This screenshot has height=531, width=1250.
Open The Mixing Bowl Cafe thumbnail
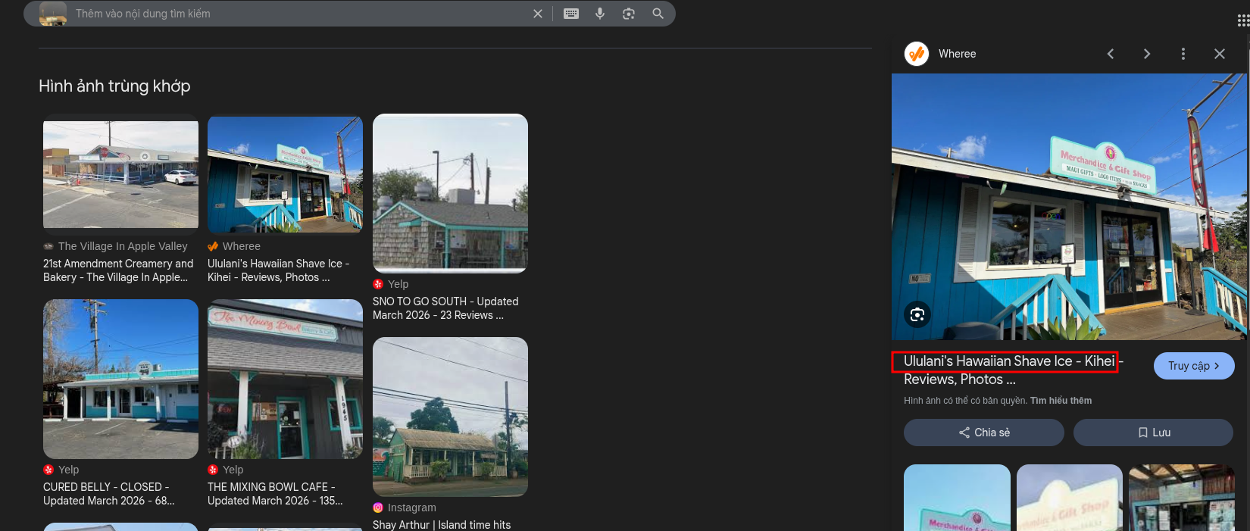285,379
